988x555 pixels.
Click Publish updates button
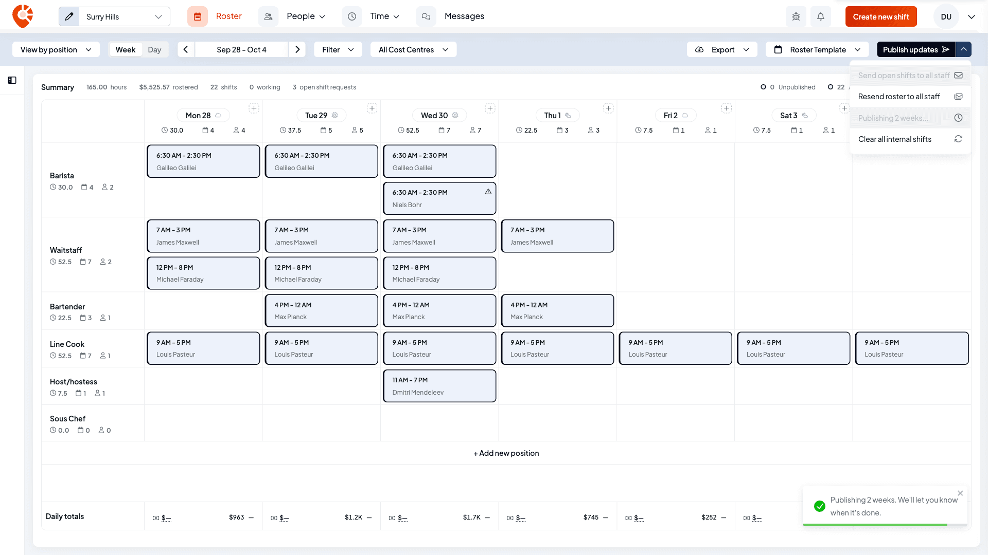(916, 49)
